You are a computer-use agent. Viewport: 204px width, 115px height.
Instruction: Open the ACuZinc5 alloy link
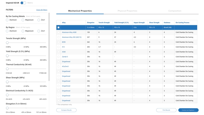(65, 67)
